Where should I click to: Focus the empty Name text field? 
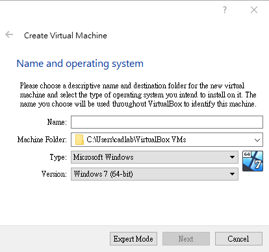coord(167,122)
